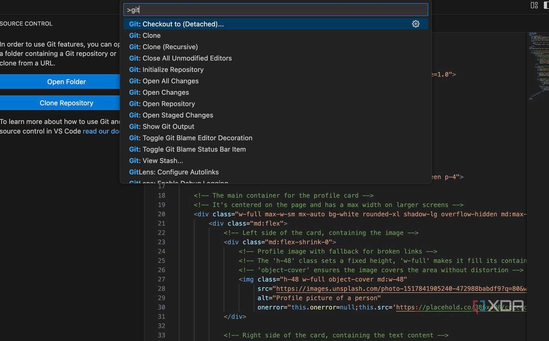
Task: Click the Open Folder button
Action: (60, 82)
